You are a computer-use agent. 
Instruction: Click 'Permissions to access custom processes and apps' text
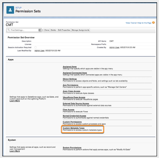[x=84, y=124]
